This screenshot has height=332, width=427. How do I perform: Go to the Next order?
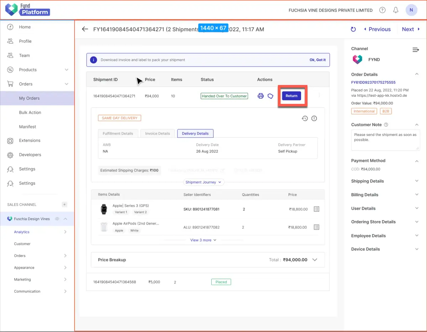[411, 29]
